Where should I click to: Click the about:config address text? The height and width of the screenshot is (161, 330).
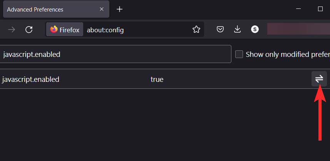coord(105,30)
